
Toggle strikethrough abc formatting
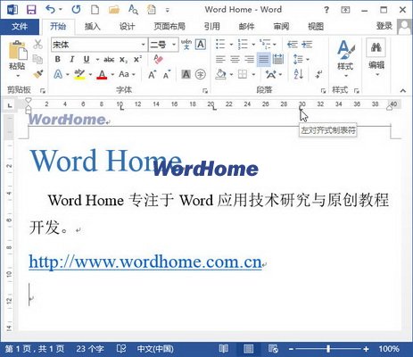[109, 60]
